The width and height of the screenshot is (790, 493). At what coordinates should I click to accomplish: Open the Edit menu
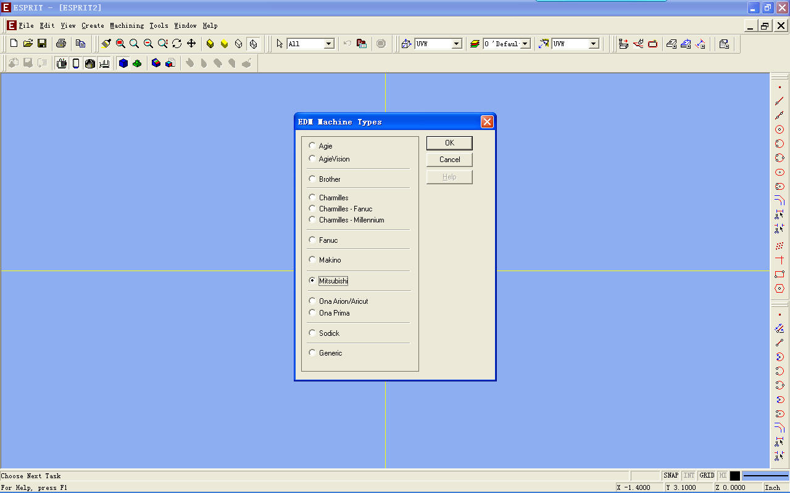[47, 26]
